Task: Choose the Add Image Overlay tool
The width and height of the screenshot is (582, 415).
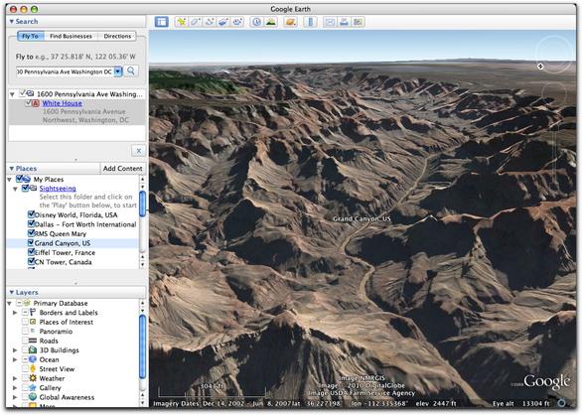Action: coord(223,22)
